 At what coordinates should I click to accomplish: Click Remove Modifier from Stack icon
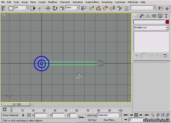(x=157, y=56)
